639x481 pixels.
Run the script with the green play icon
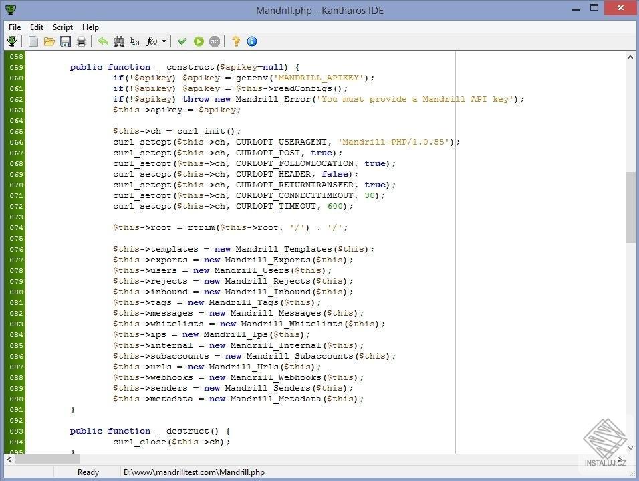[199, 41]
